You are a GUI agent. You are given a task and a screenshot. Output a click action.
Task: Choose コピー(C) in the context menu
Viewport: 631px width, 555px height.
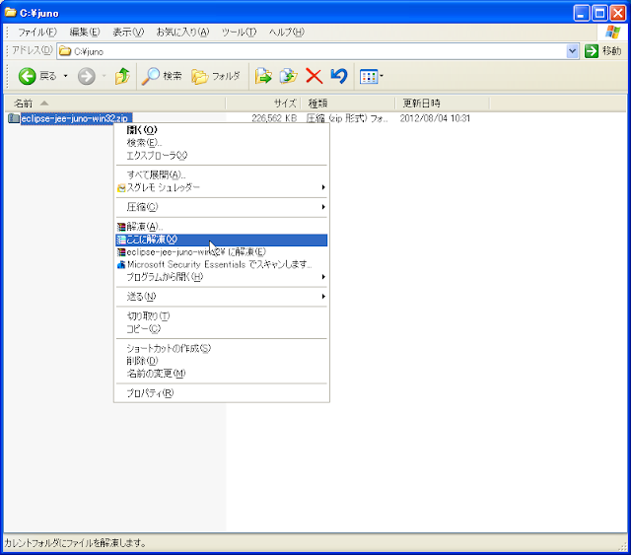221,329
